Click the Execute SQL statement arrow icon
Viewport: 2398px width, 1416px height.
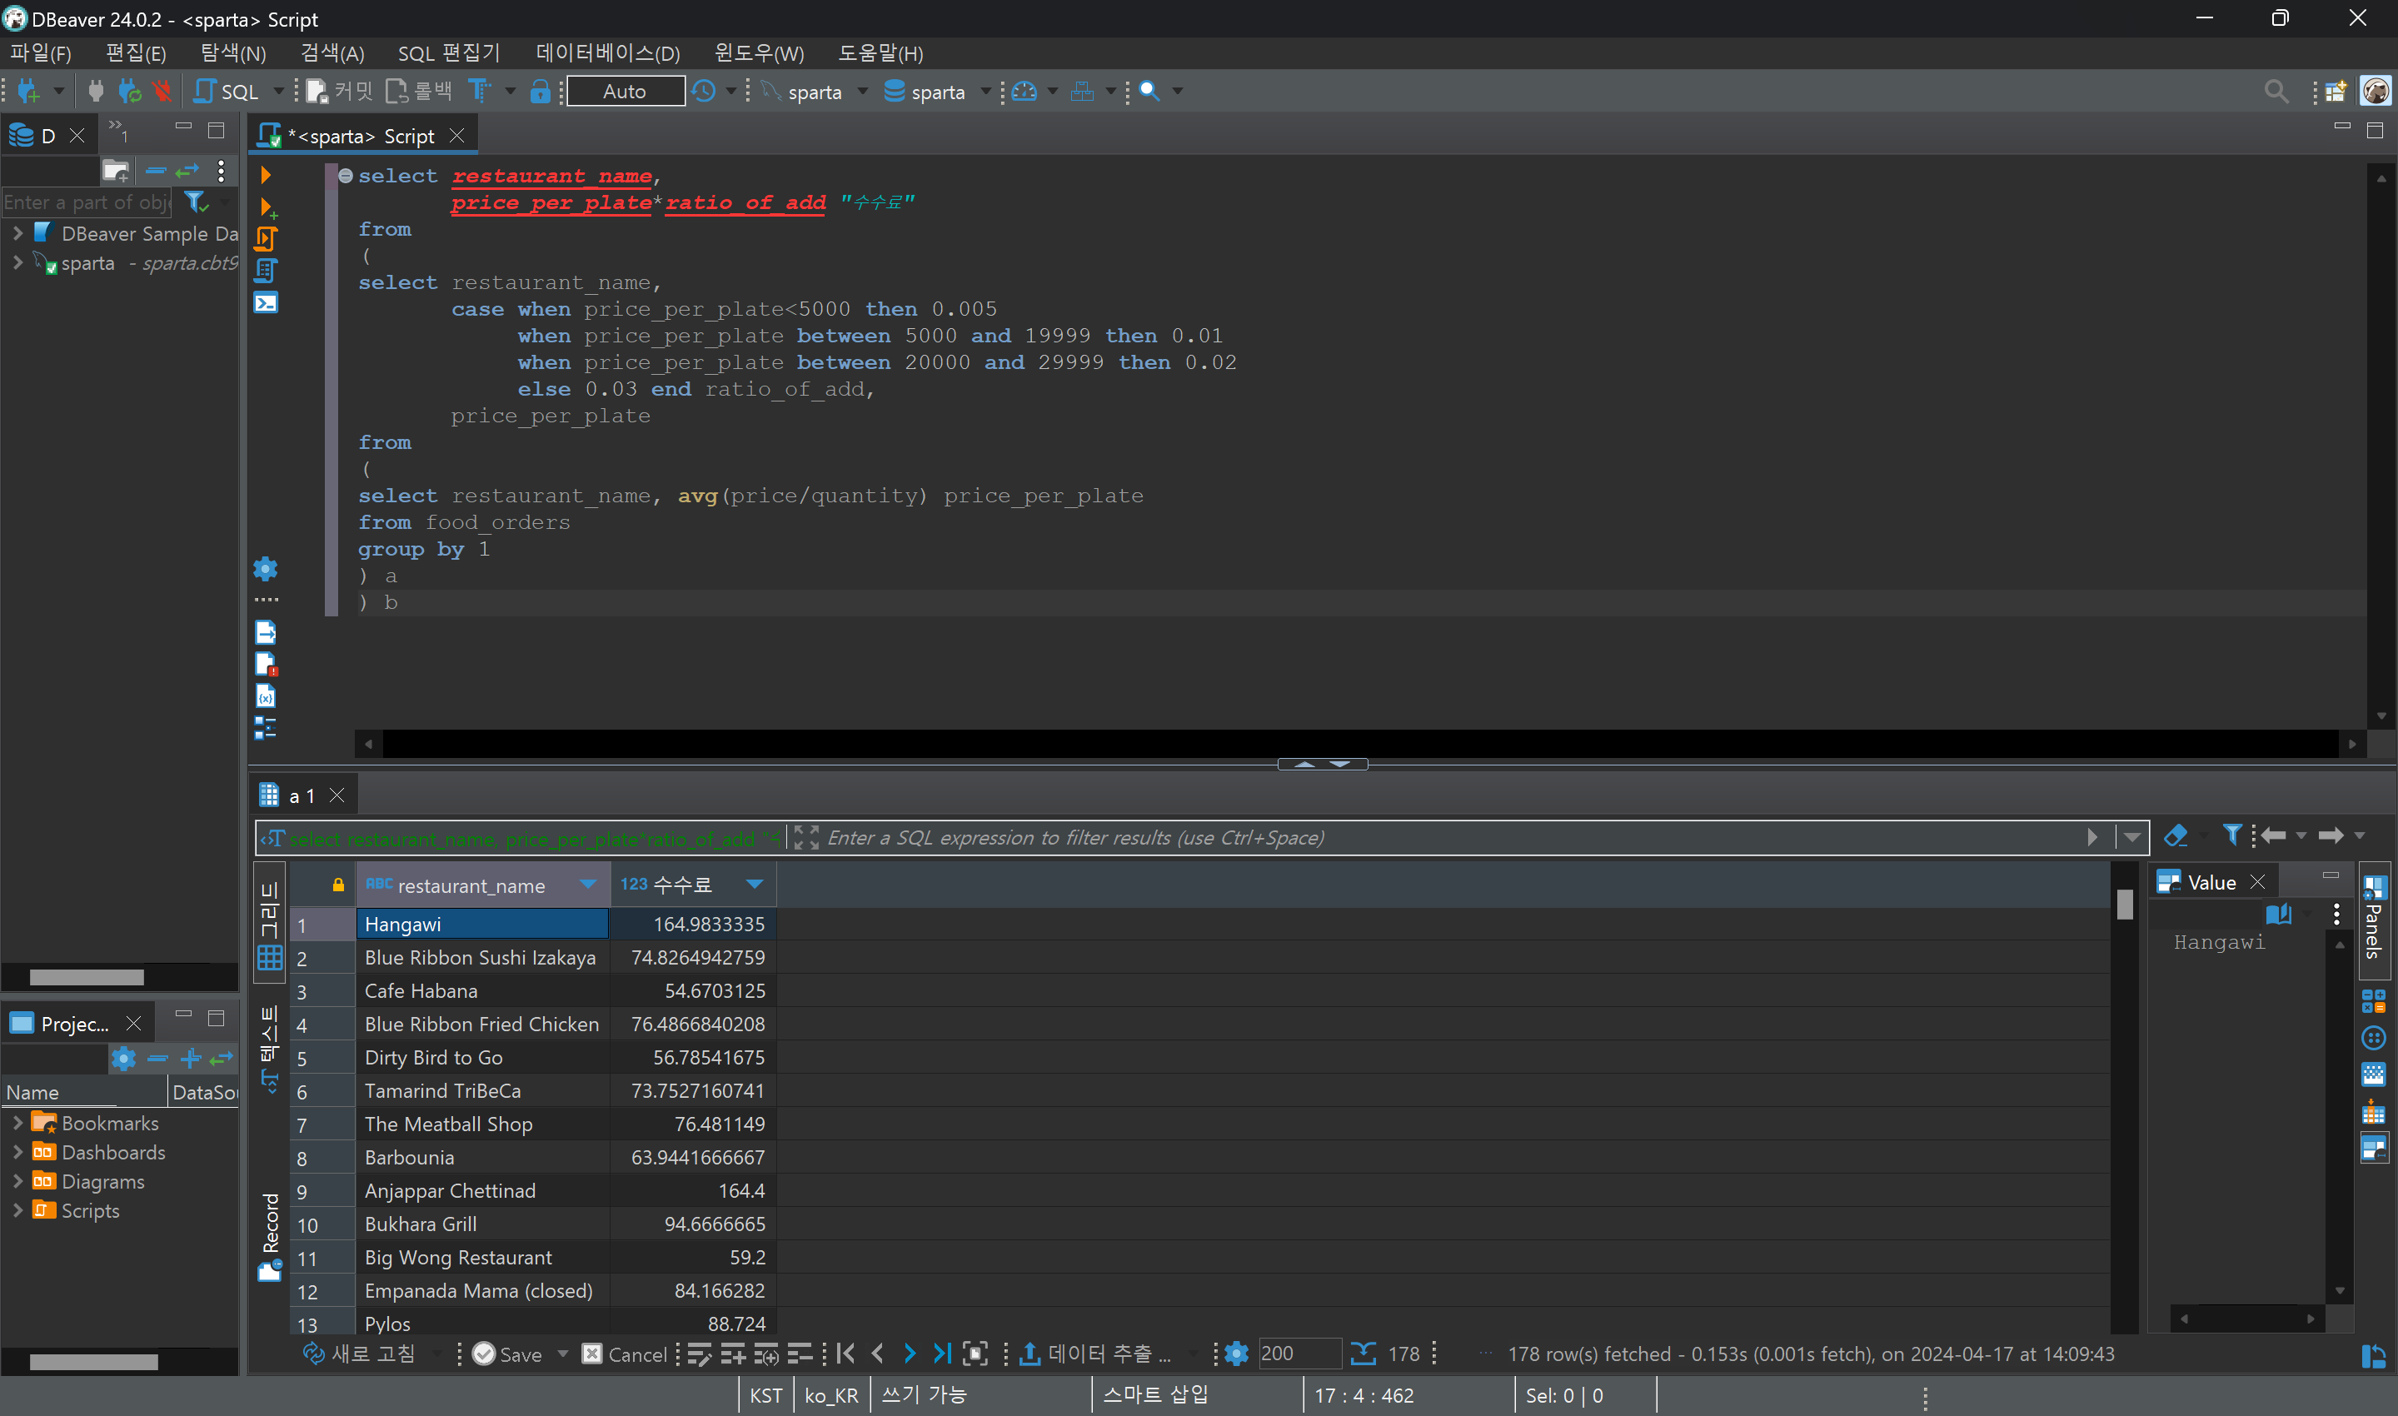pos(267,176)
